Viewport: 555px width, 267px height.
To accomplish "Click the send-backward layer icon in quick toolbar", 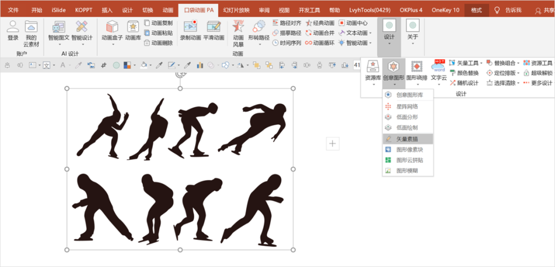I will [269, 65].
